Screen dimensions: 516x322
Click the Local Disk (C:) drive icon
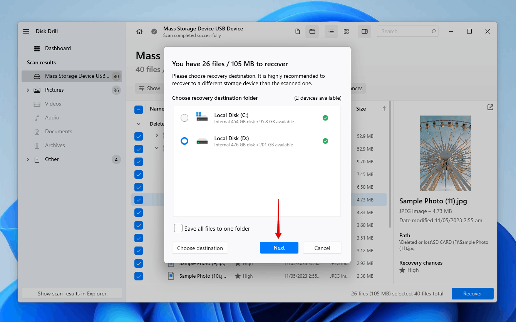202,117
